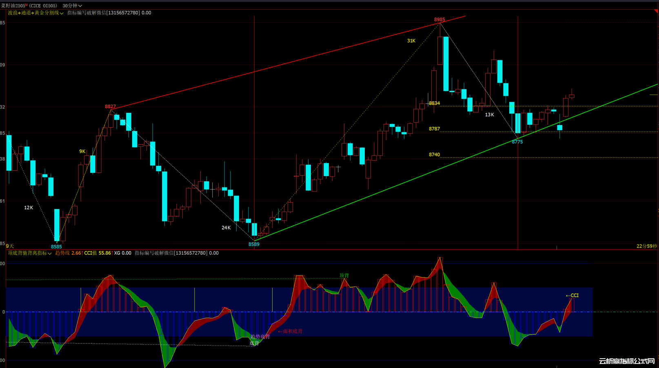Click the 22分59秒 countdown timer
The image size is (659, 368).
pos(647,246)
